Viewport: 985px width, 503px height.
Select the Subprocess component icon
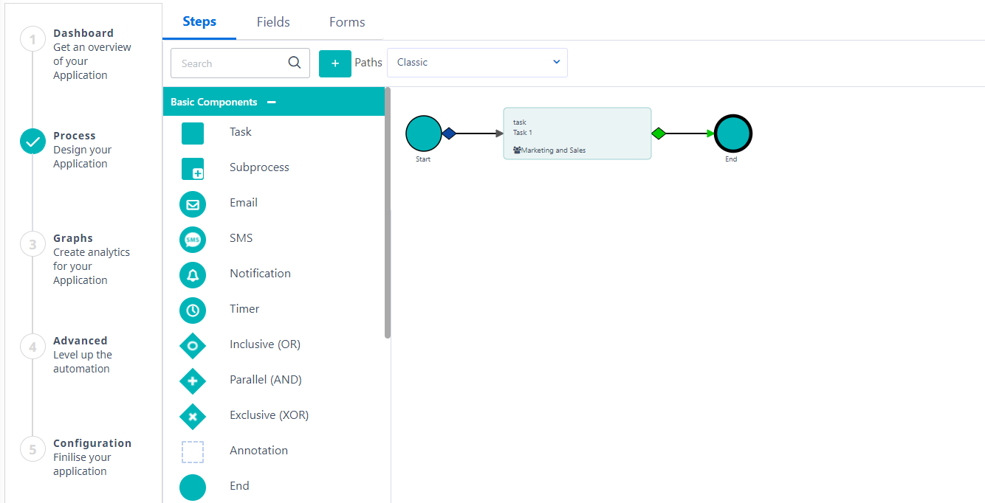(193, 169)
